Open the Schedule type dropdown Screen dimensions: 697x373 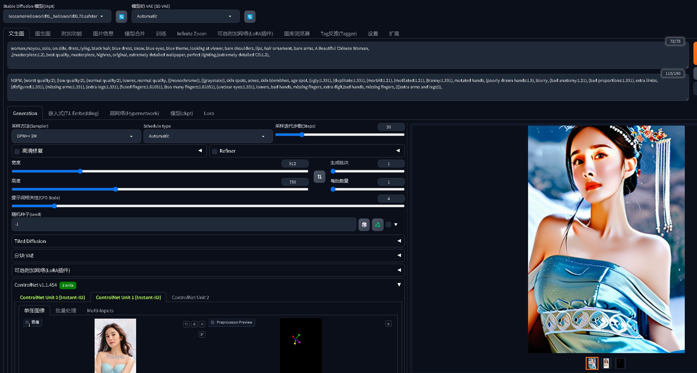pos(208,136)
